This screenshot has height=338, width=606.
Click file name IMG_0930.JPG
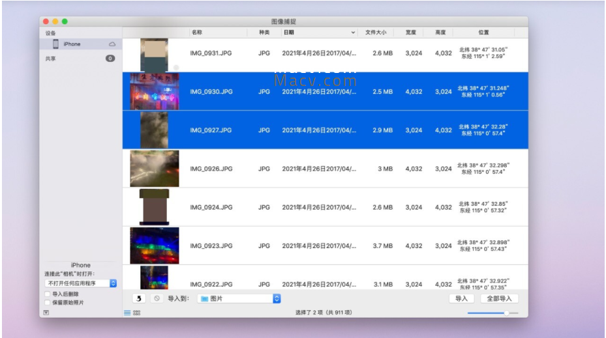coord(211,92)
